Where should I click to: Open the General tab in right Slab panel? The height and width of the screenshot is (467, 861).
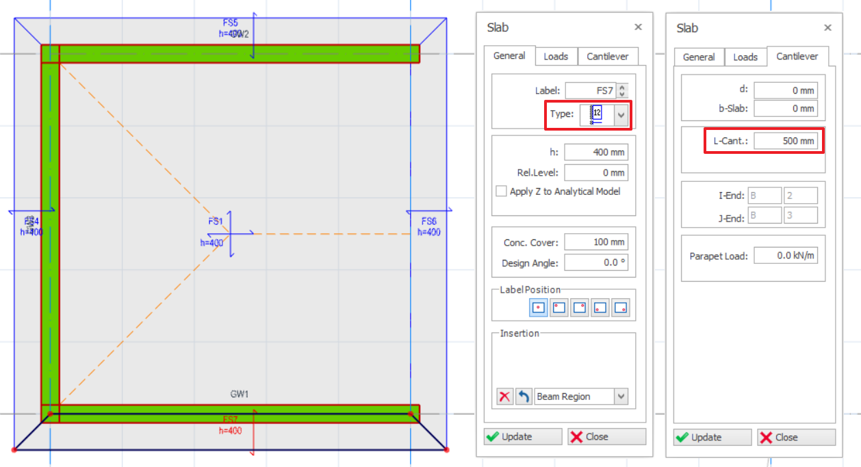(699, 57)
